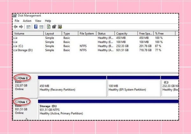Sort by the % Free column header

[x=165, y=33]
